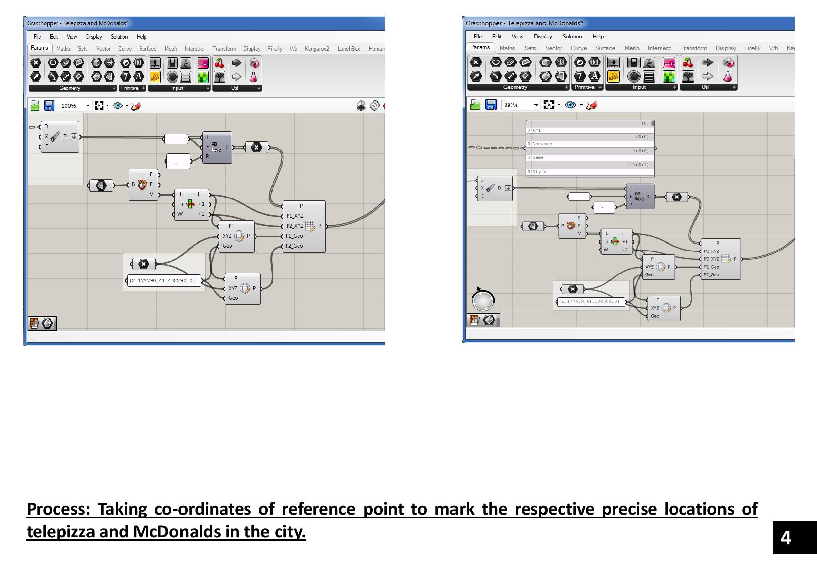Toggle preview with the eye icon

point(117,105)
